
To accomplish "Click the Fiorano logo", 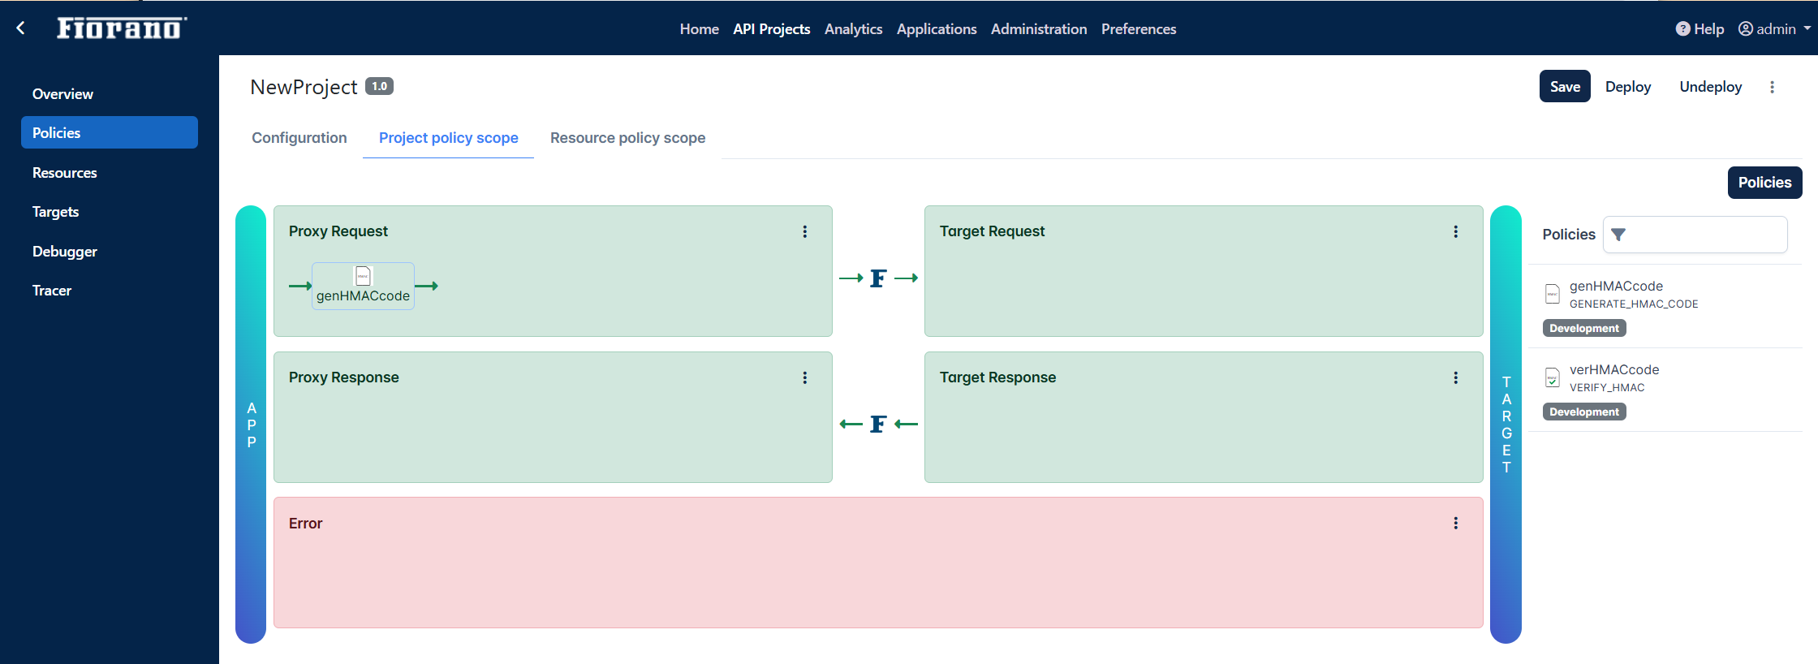I will (122, 28).
